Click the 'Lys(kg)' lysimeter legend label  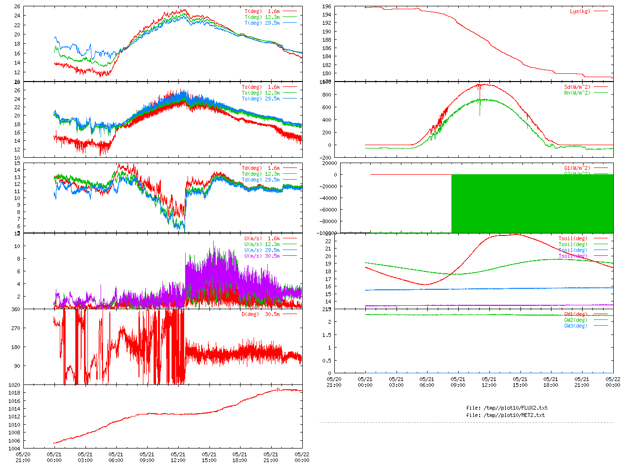click(580, 11)
